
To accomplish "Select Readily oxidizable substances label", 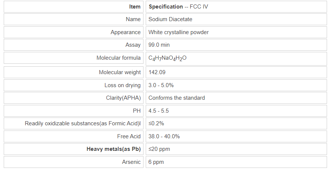I will [x=83, y=123].
